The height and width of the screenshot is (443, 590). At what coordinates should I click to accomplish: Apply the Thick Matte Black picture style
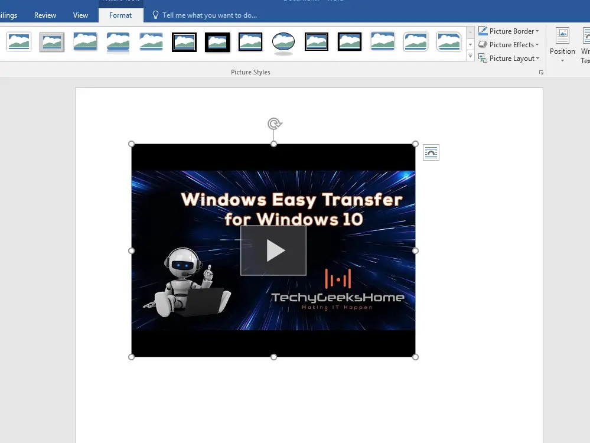pyautogui.click(x=217, y=42)
